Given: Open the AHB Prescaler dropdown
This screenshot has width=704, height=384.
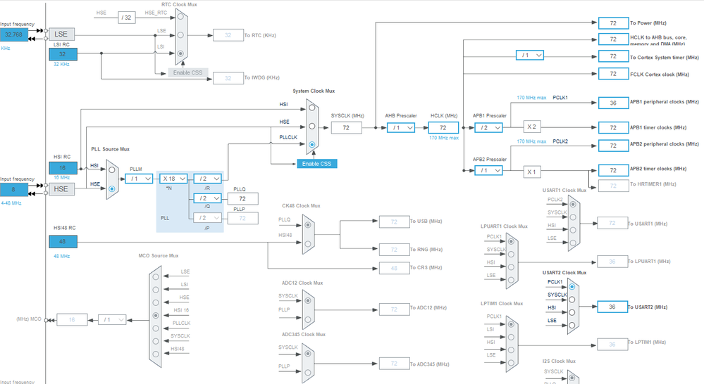Looking at the screenshot, I should coord(401,128).
